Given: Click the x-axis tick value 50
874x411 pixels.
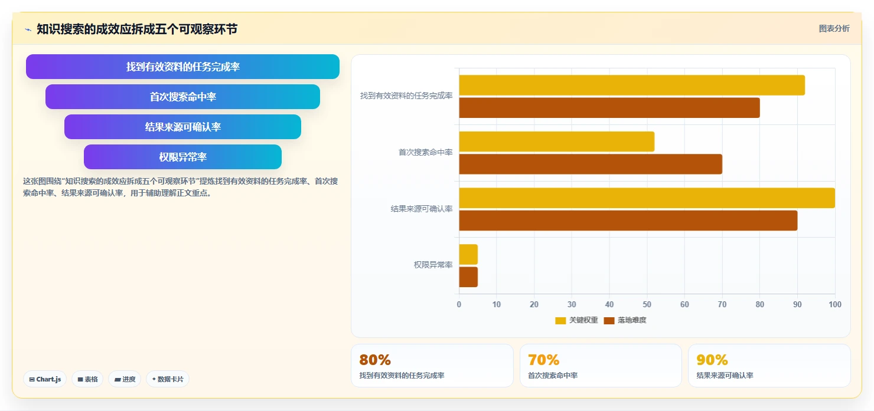Looking at the screenshot, I should [647, 305].
